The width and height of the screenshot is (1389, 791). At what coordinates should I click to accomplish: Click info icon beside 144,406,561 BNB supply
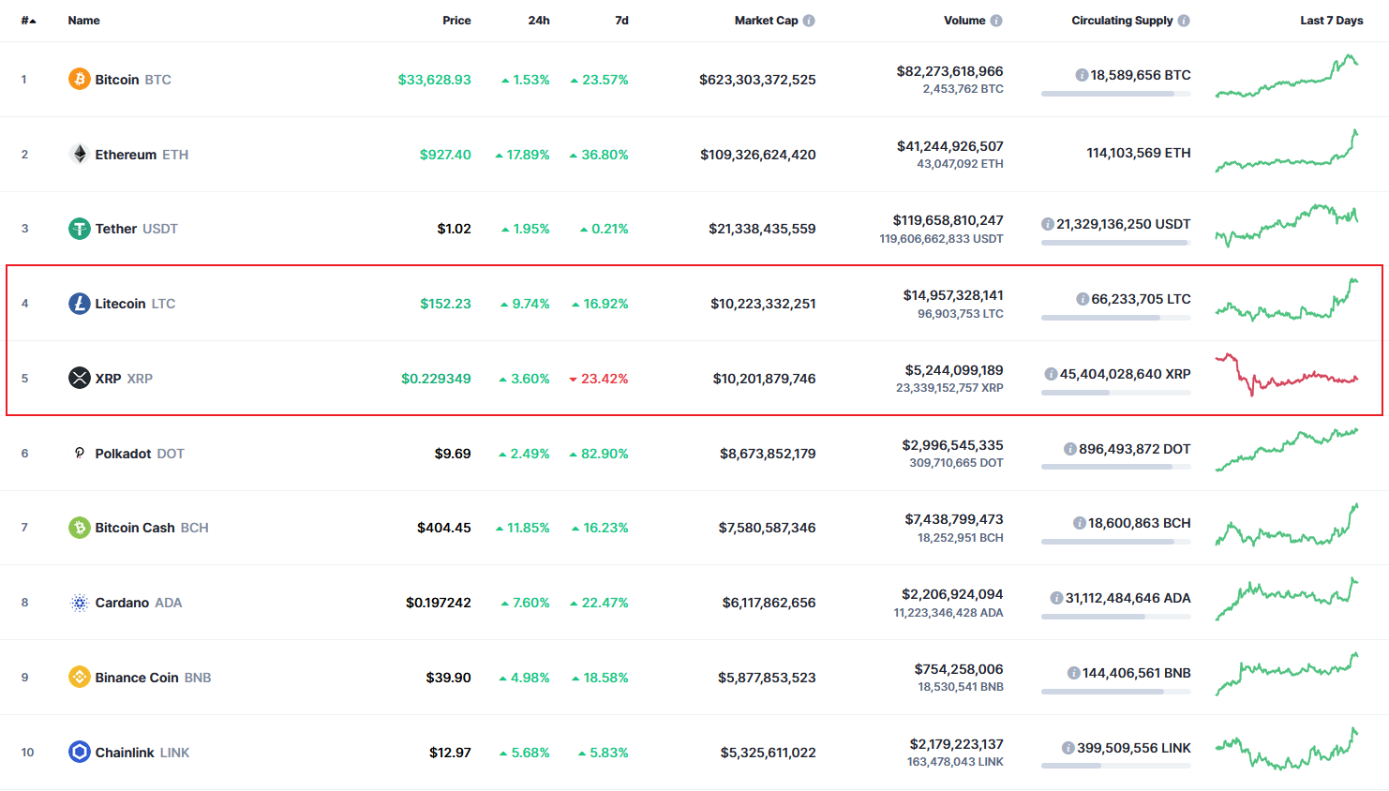click(x=1074, y=673)
